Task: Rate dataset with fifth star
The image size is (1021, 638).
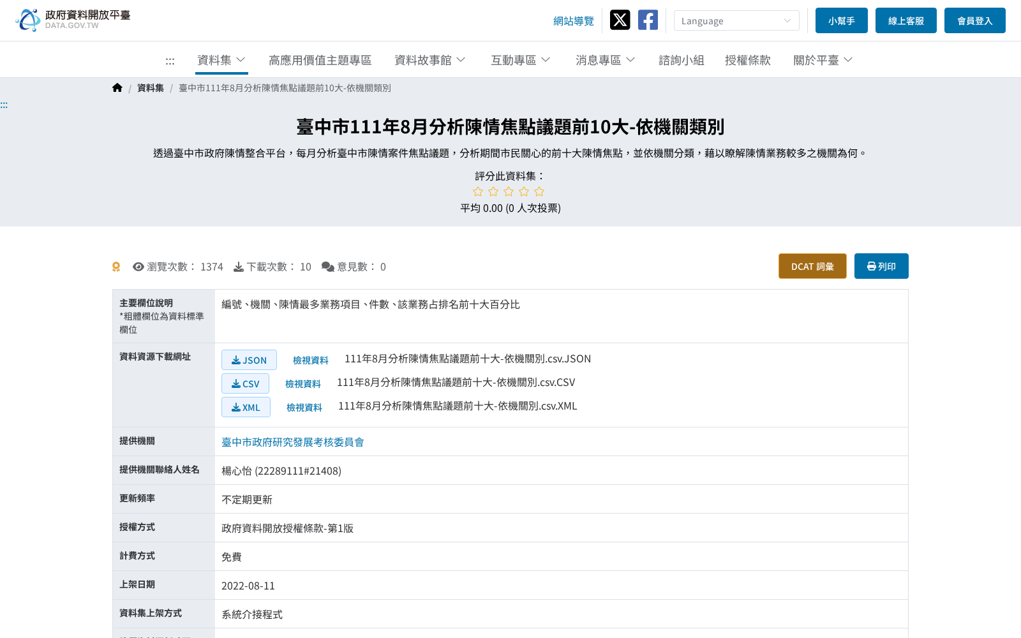Action: pyautogui.click(x=539, y=191)
